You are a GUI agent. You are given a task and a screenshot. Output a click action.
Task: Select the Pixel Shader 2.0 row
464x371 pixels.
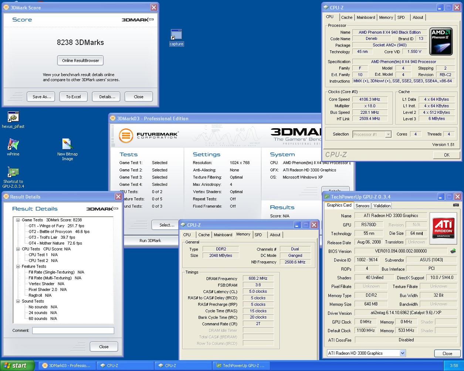(48, 290)
